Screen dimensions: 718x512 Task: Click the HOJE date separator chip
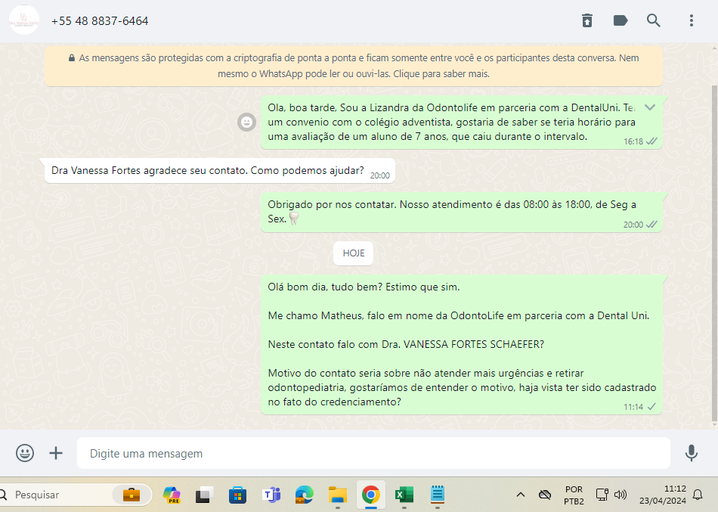353,253
